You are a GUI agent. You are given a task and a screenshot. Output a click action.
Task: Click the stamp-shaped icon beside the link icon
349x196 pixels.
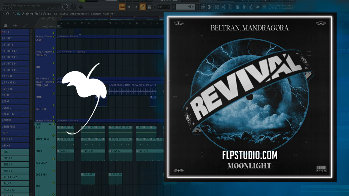point(149,7)
